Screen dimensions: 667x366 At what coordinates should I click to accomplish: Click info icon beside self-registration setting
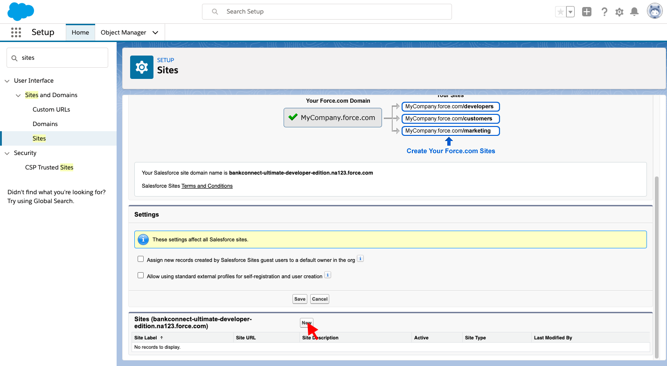[x=327, y=275]
